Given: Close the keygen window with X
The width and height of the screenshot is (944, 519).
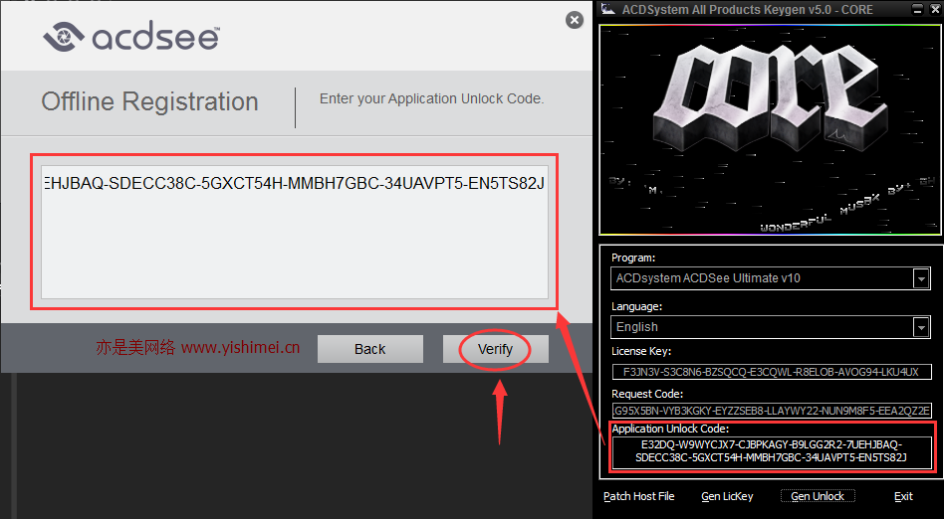Looking at the screenshot, I should (x=935, y=9).
